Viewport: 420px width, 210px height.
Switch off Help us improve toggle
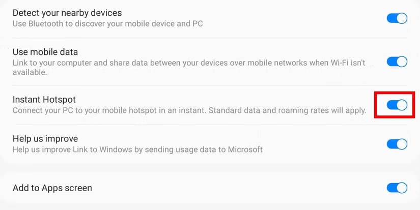click(397, 144)
